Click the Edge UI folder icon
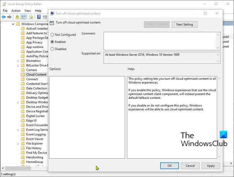 (x=23, y=120)
